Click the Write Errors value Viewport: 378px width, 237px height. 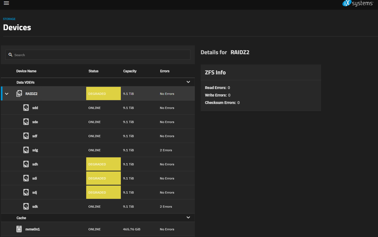coord(229,95)
